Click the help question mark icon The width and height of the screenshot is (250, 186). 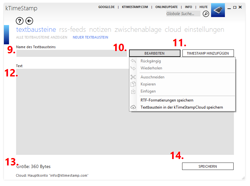(x=20, y=21)
